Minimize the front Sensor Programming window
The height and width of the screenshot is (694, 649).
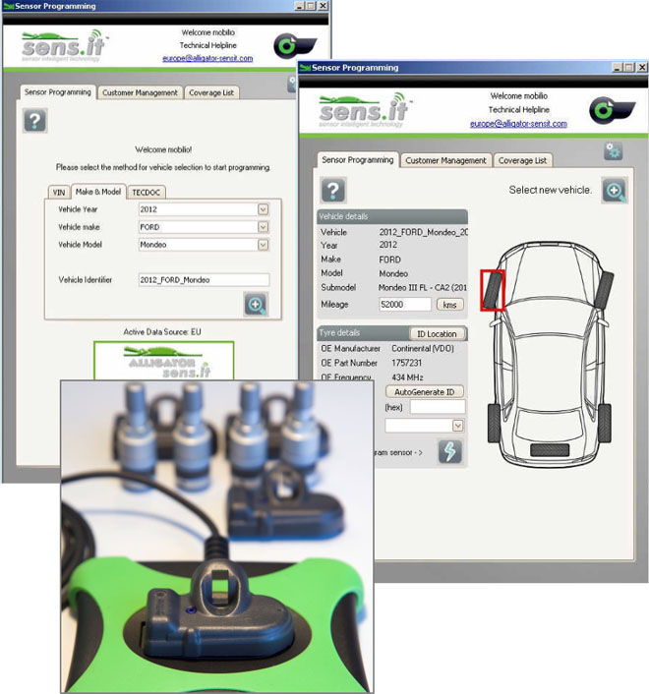618,67
